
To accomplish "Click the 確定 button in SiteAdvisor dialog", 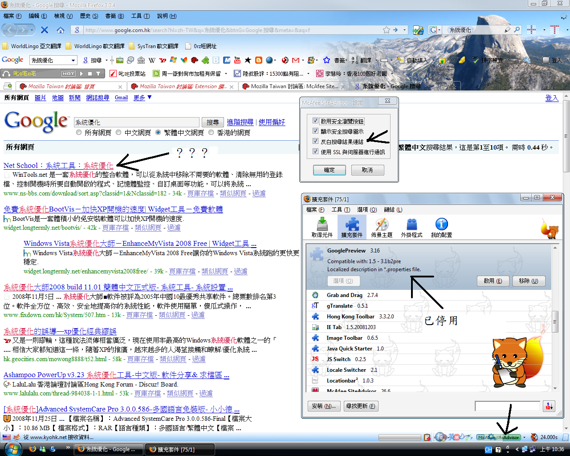I will coord(329,170).
